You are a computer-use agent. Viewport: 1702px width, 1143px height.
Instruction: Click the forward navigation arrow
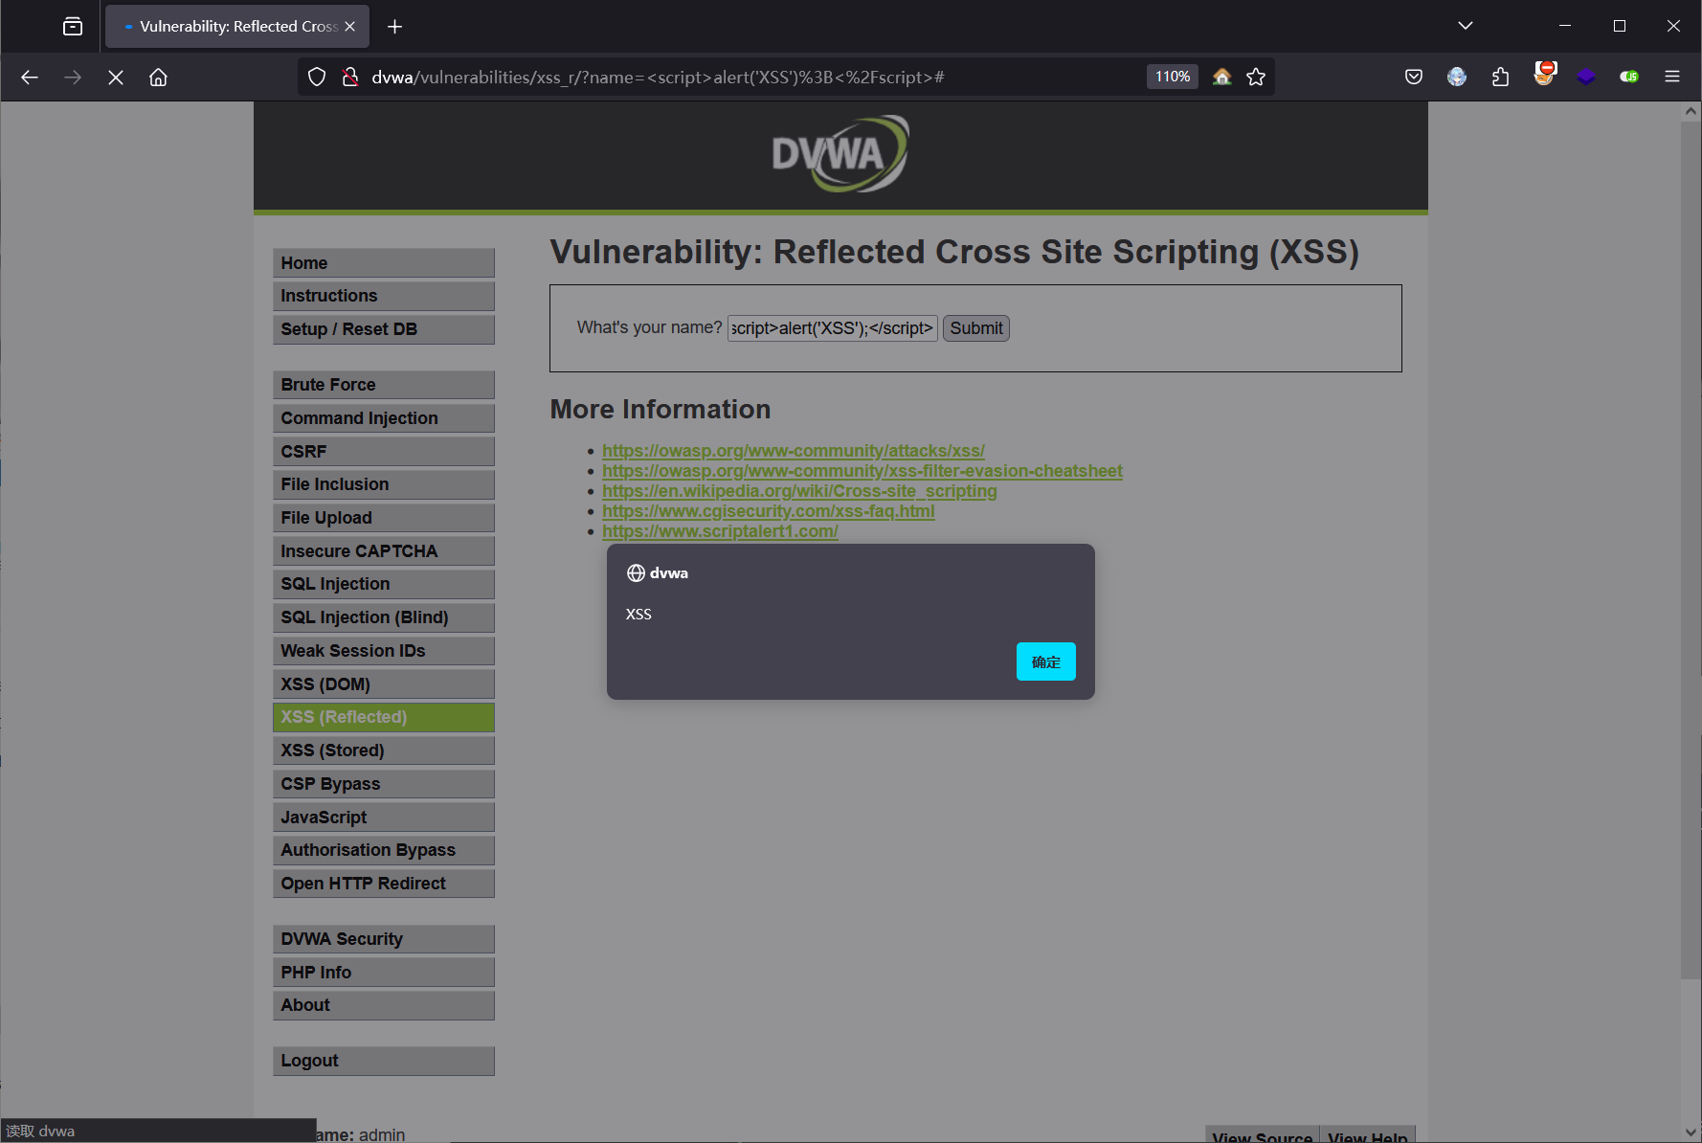pyautogui.click(x=73, y=78)
